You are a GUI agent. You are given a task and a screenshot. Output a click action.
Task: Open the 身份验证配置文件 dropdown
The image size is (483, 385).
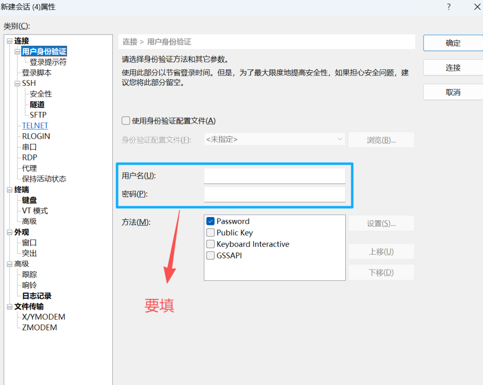pyautogui.click(x=275, y=140)
